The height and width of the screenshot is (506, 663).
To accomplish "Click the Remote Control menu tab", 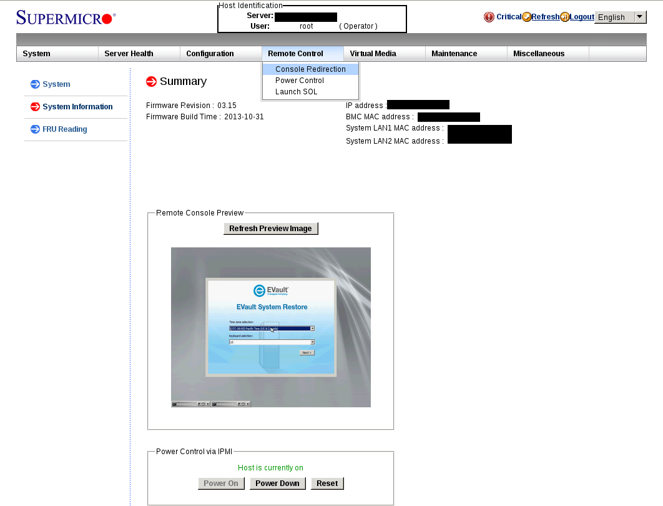I will [302, 54].
